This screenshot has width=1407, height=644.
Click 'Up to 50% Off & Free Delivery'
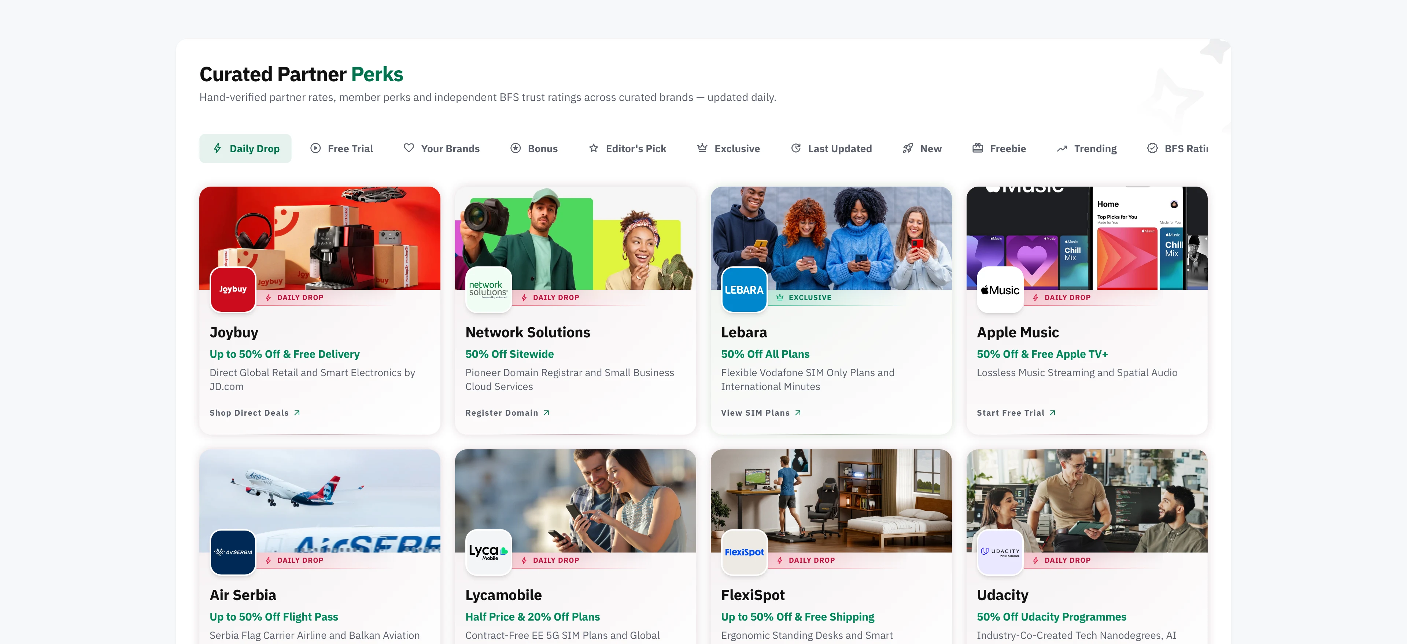coord(285,354)
